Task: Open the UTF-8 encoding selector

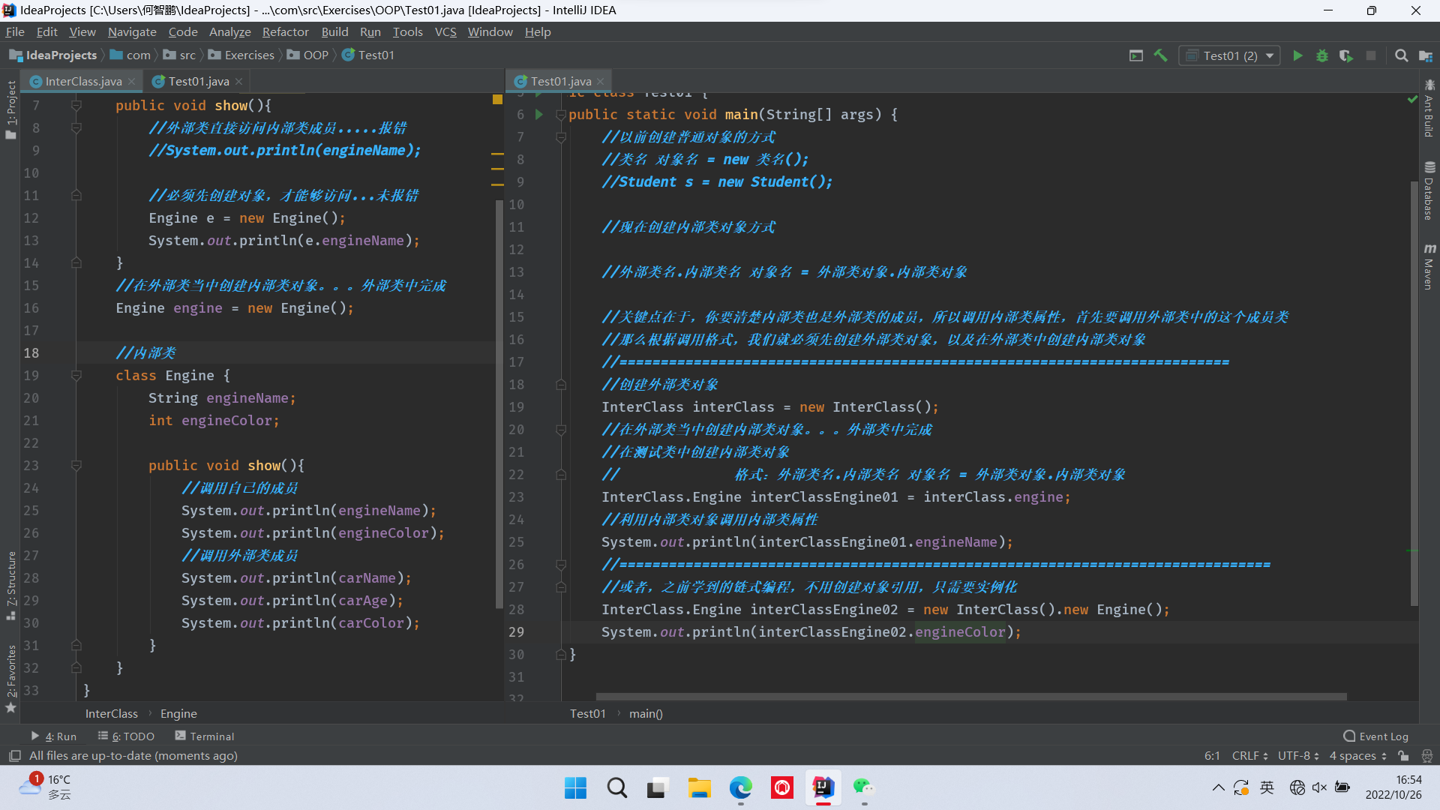Action: [x=1297, y=756]
